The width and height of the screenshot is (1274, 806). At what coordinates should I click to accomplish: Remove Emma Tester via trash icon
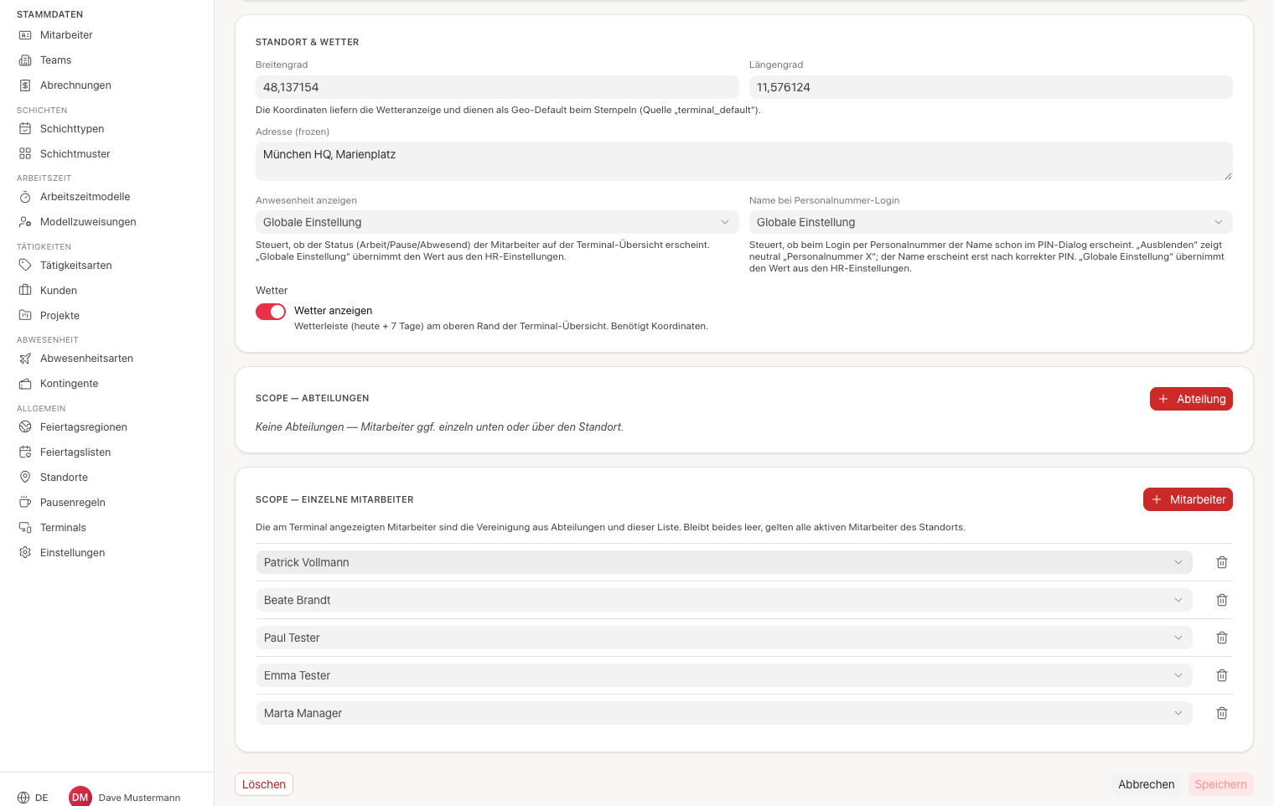coord(1222,675)
